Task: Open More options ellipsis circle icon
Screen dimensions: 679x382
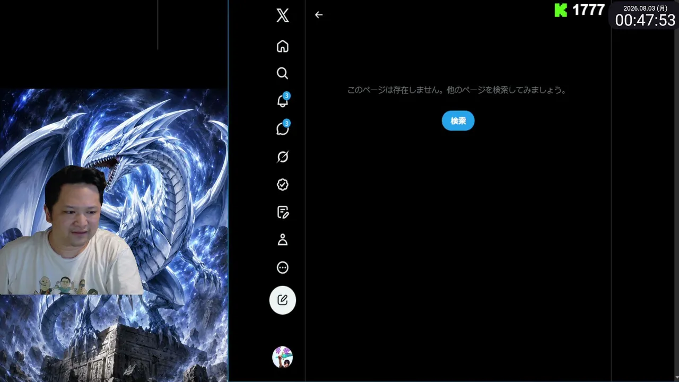Action: (283, 267)
